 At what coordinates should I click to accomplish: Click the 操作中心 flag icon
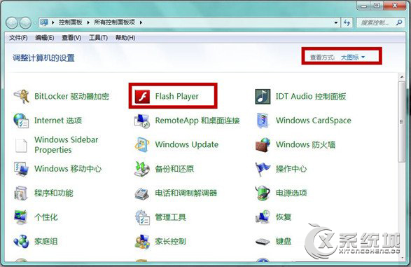coord(263,169)
